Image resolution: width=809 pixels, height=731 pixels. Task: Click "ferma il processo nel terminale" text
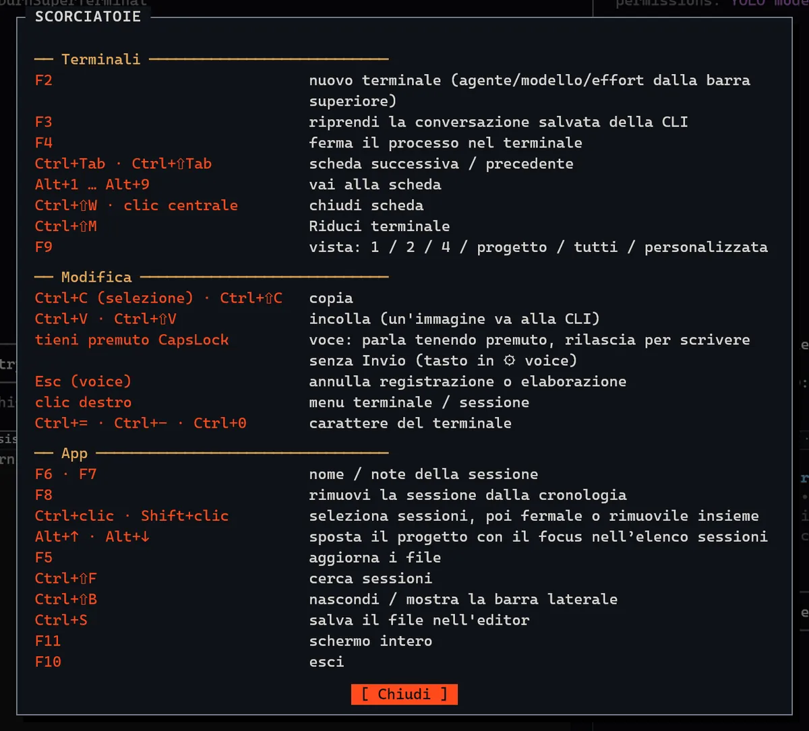coord(446,143)
